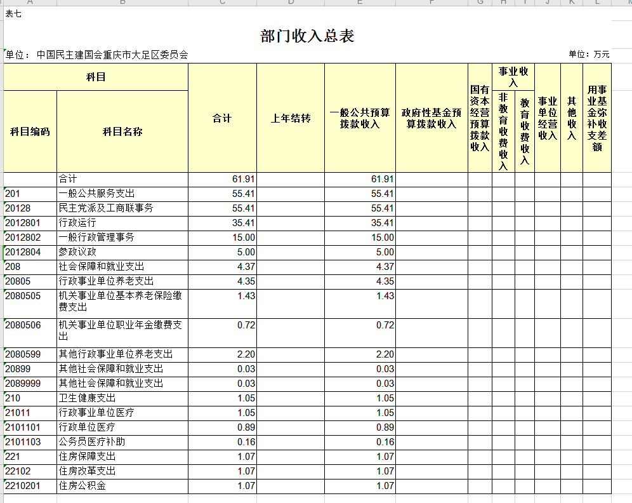
Task: Click the 一般公共预算拨款收入 header cell
Action: [x=360, y=118]
